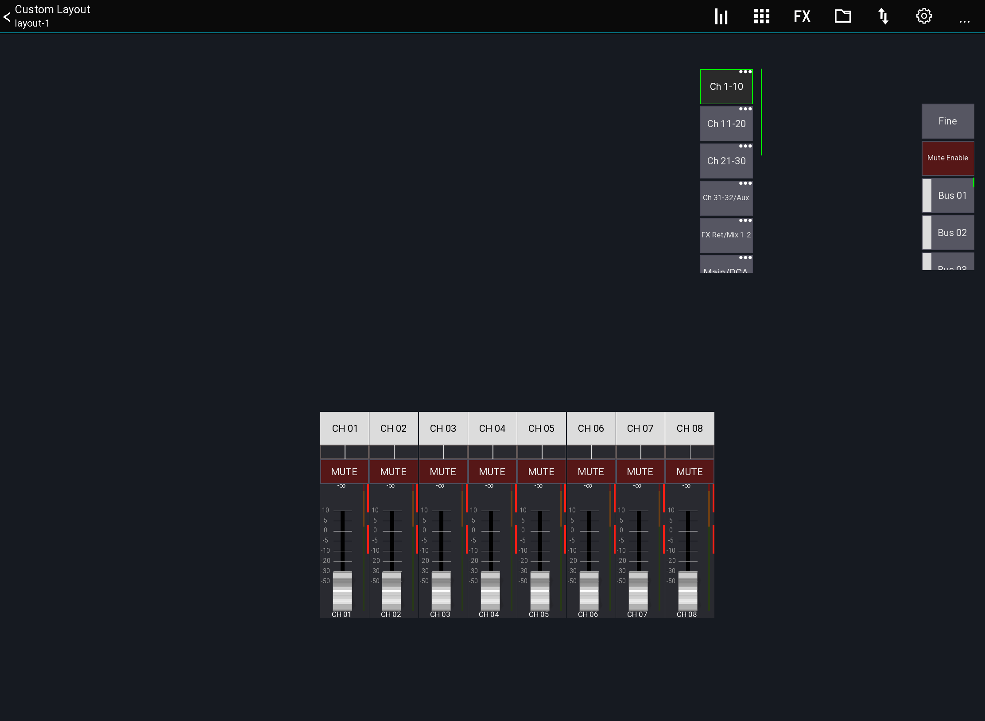Open the scenes folder
Image resolution: width=985 pixels, height=721 pixels.
click(x=842, y=16)
